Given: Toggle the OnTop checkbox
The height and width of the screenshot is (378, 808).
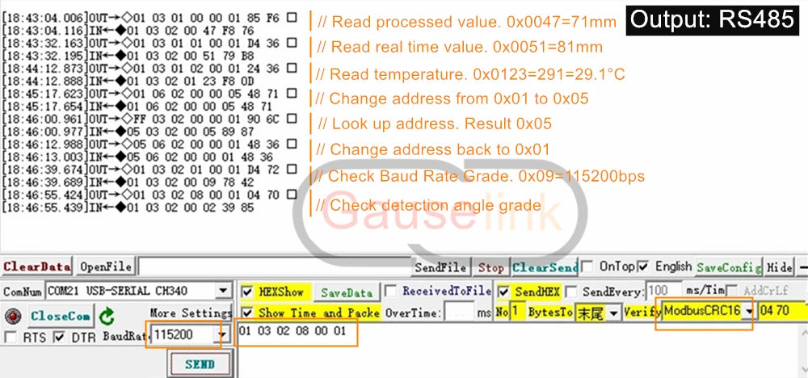Looking at the screenshot, I should pos(587,267).
